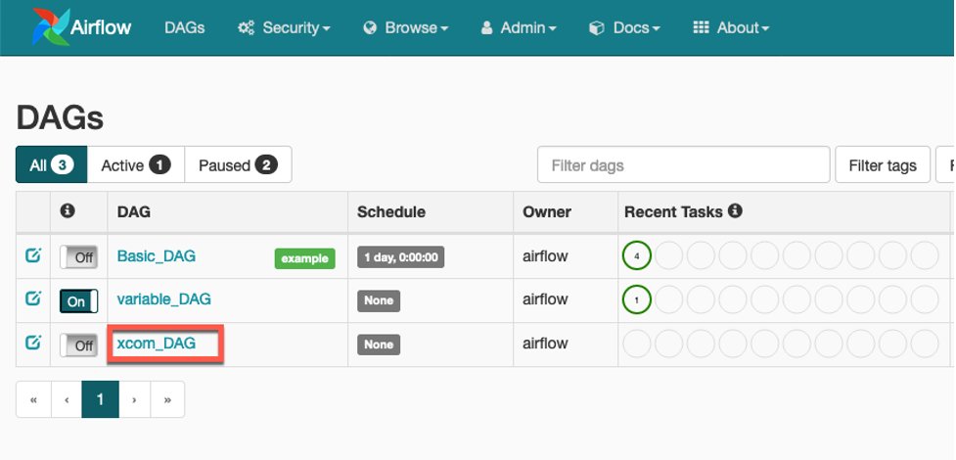This screenshot has height=460, width=956.
Task: Click variable_DAG recent task circle showing 1
Action: coord(636,300)
